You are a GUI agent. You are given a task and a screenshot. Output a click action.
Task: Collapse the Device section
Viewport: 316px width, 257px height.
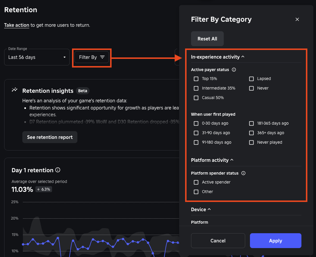pyautogui.click(x=209, y=209)
